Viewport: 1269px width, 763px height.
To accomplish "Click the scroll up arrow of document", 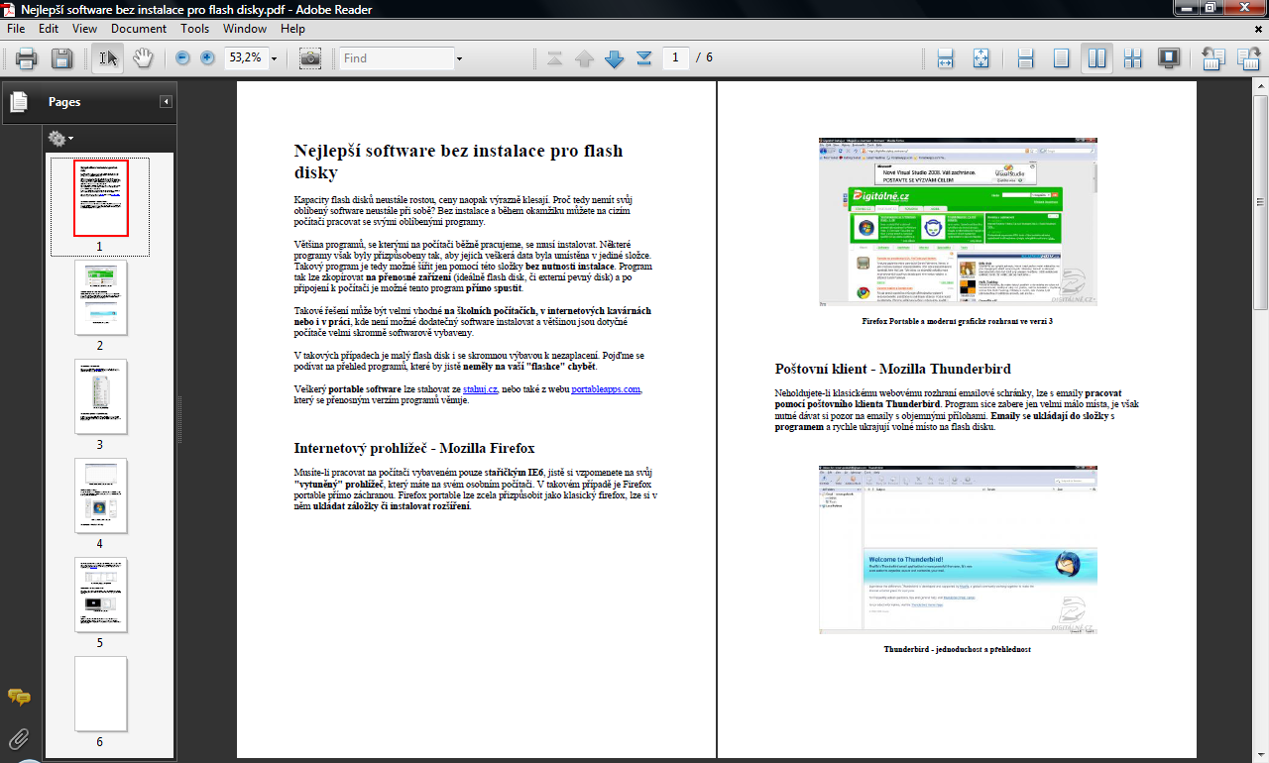I will tap(1260, 87).
